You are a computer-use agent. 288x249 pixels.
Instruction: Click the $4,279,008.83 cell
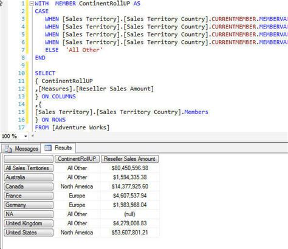pos(130,223)
